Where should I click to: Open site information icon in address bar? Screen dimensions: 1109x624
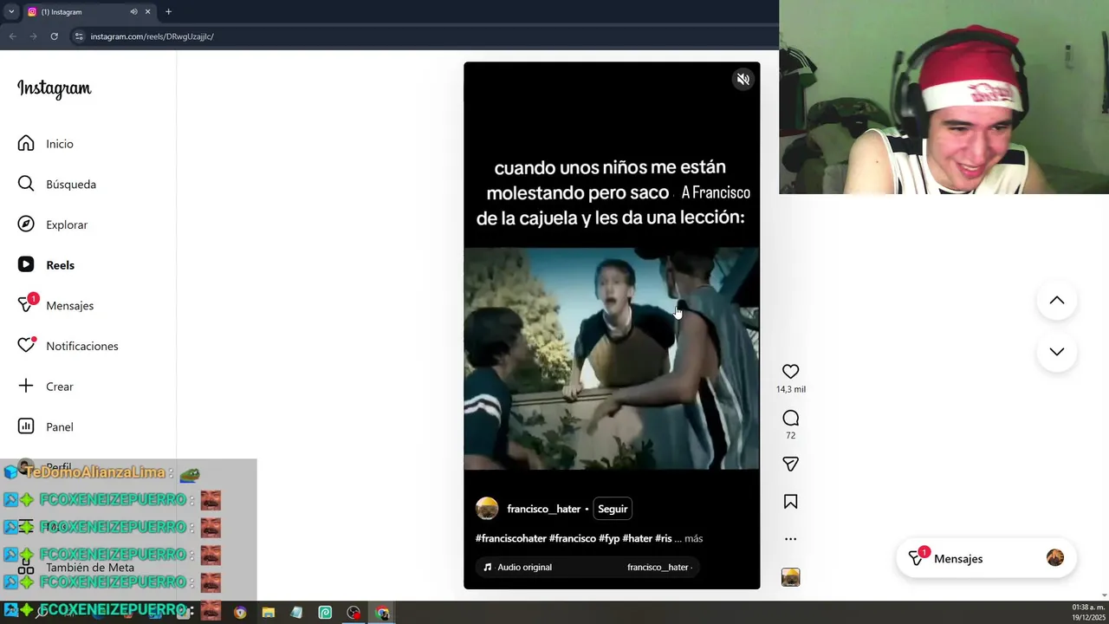tap(79, 36)
